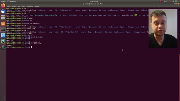The height and width of the screenshot is (101, 180).
Task: Open the Вид menu
Action: pos(19,6)
